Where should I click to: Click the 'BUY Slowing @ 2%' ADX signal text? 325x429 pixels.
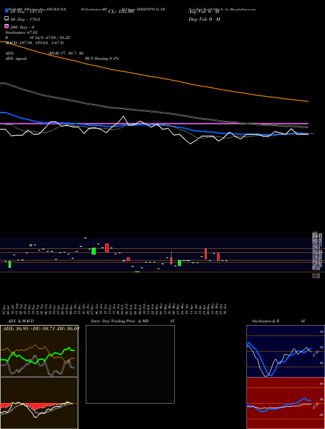point(102,58)
